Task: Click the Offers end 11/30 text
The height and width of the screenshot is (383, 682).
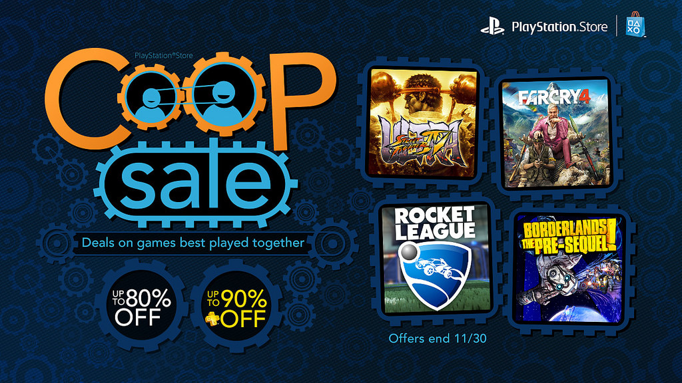Action: [x=437, y=338]
